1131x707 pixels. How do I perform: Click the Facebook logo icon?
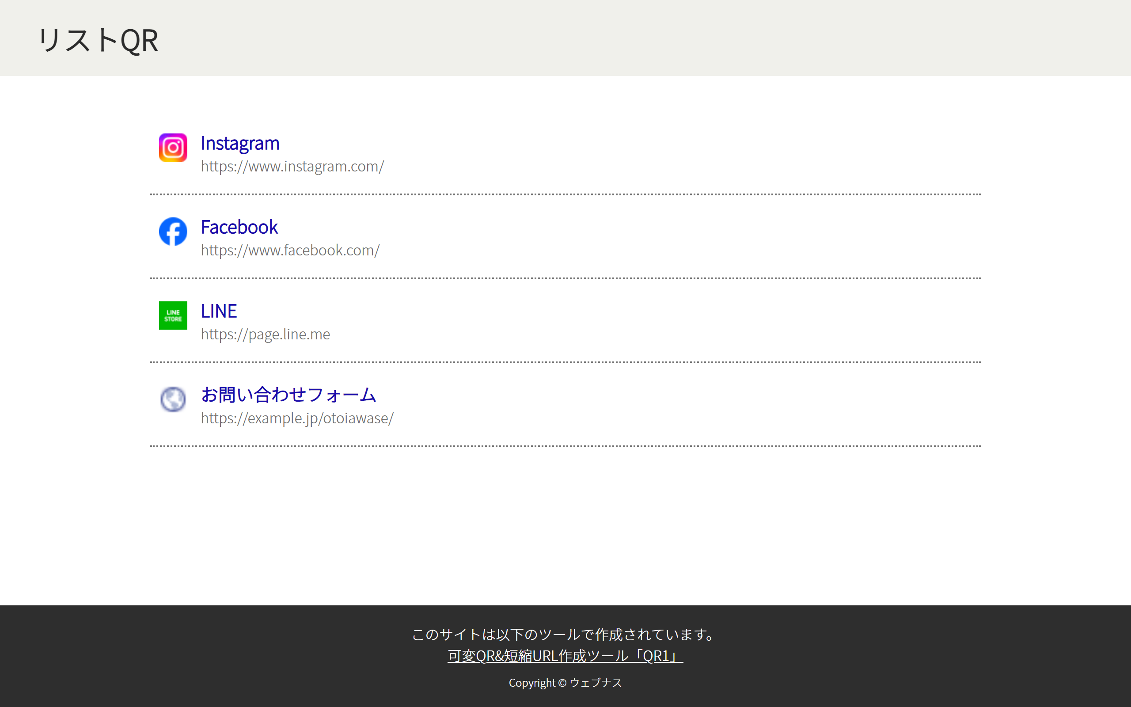pos(173,232)
